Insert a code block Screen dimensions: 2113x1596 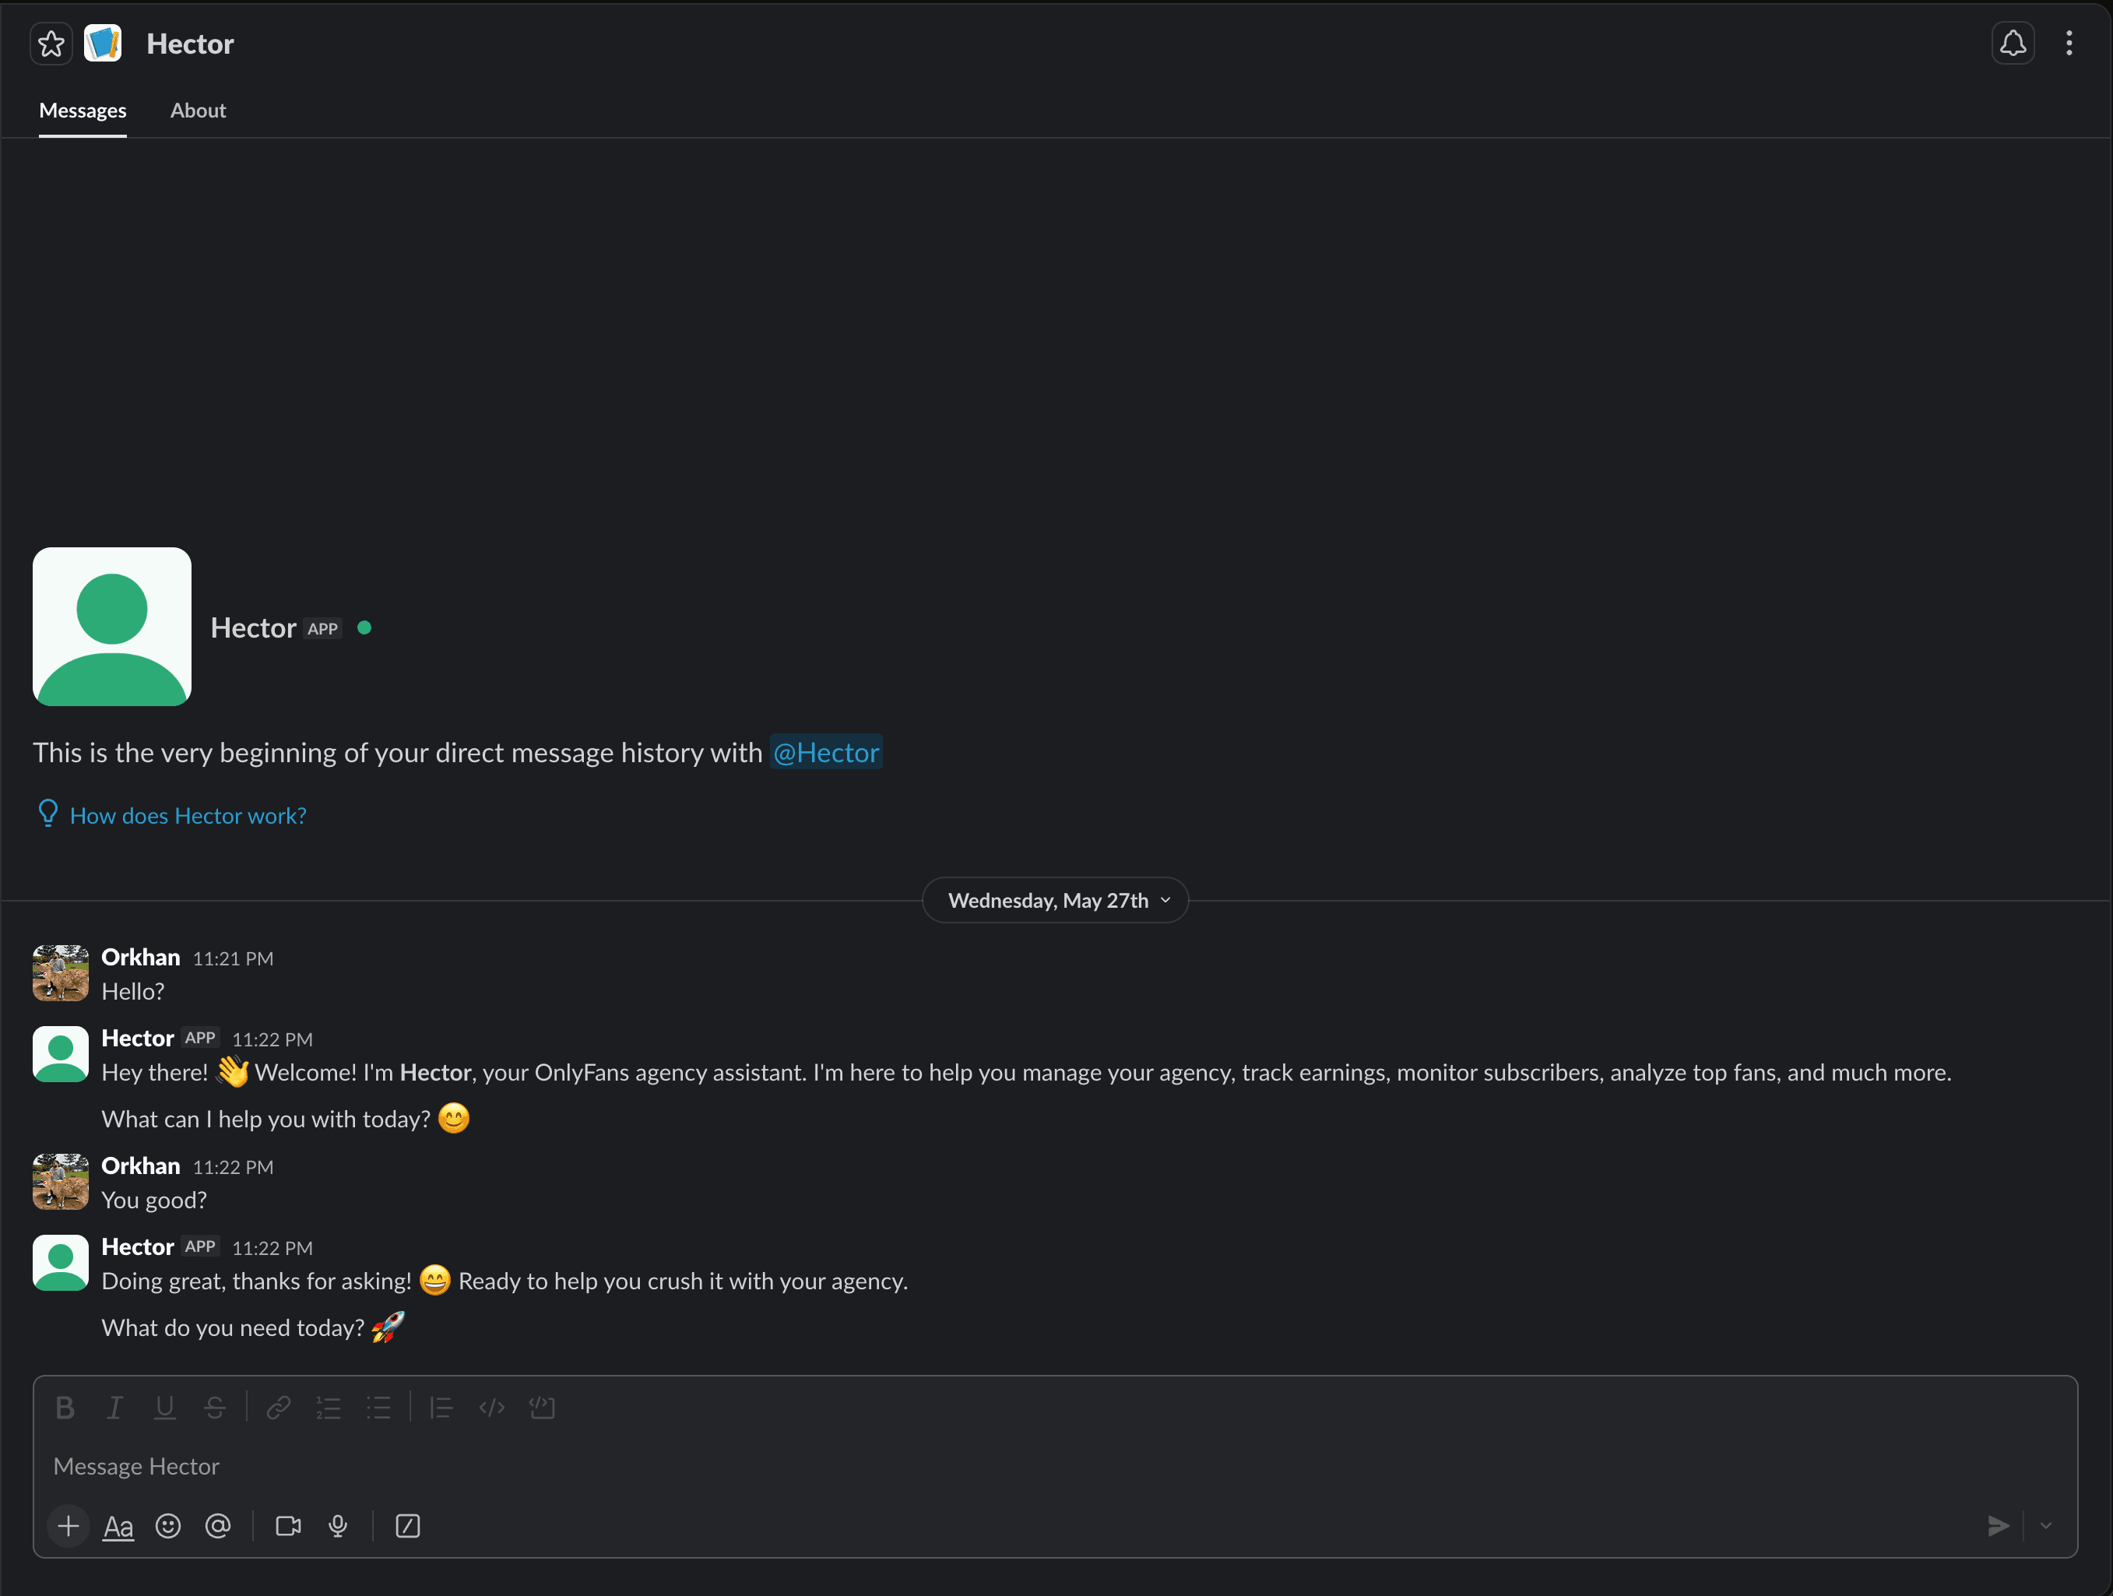[x=542, y=1408]
